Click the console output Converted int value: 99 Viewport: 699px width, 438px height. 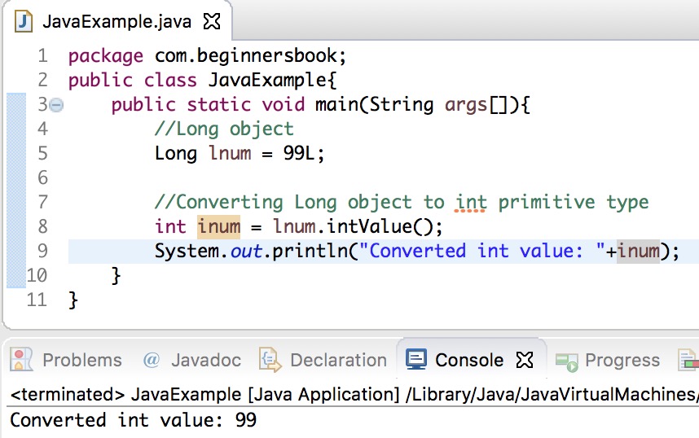coord(134,420)
